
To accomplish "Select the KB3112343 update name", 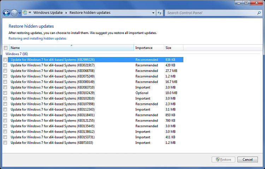I will click(53, 109).
